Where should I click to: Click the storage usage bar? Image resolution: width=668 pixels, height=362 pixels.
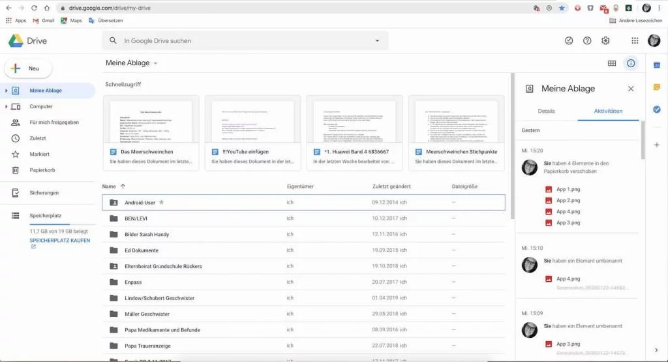pyautogui.click(x=63, y=224)
